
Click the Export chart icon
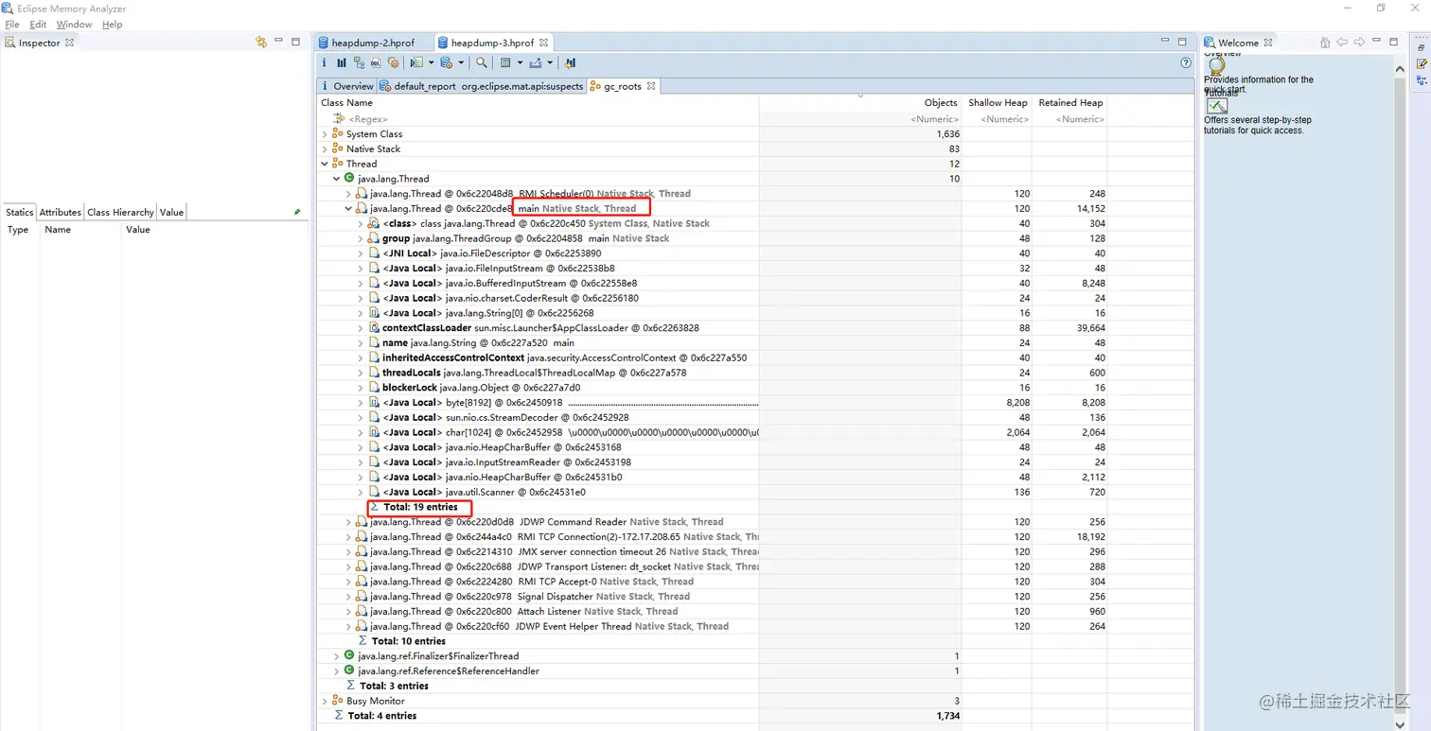[x=536, y=62]
